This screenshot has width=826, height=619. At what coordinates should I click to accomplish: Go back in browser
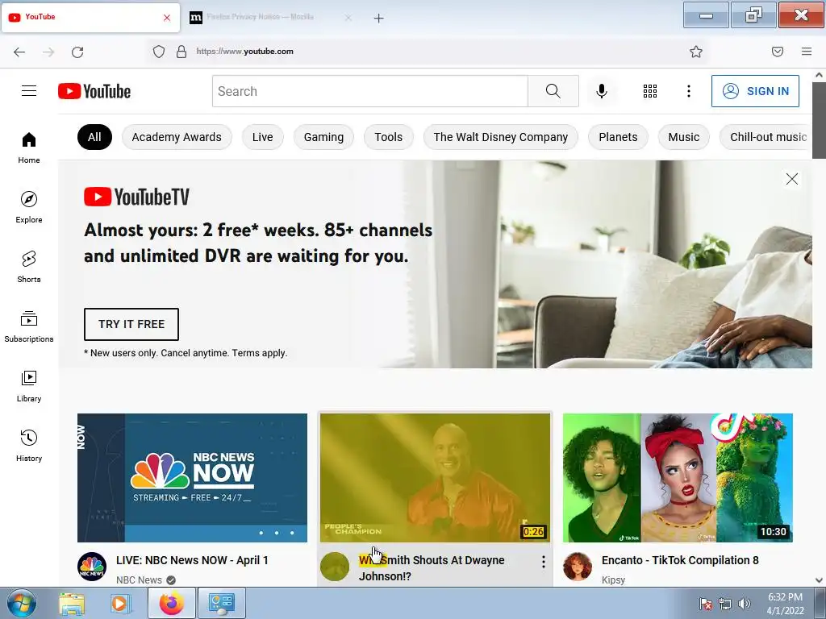tap(19, 52)
